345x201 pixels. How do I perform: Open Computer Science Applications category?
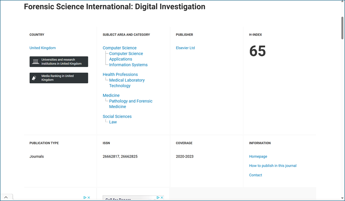click(x=126, y=56)
